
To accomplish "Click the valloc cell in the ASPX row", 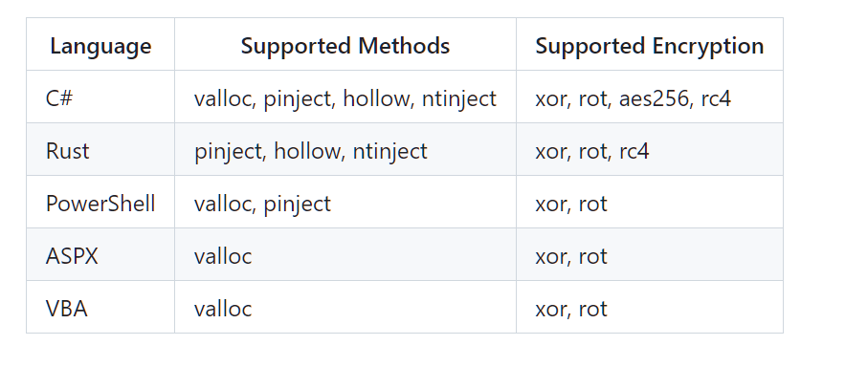I will pos(345,254).
